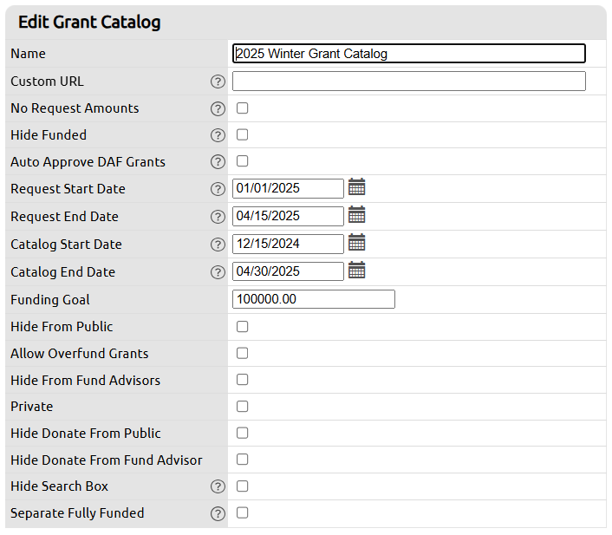Click the Catalog End Date text field
This screenshot has width=612, height=535.
click(288, 271)
